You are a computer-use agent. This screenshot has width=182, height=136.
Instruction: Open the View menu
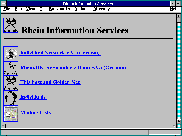click(x=31, y=9)
